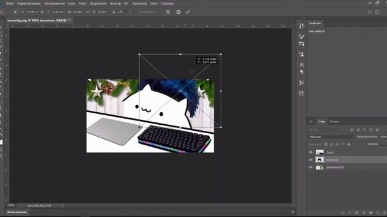Open the bottom icon in collapsed panel strip
Viewport: 387px width, 217px height.
301,93
